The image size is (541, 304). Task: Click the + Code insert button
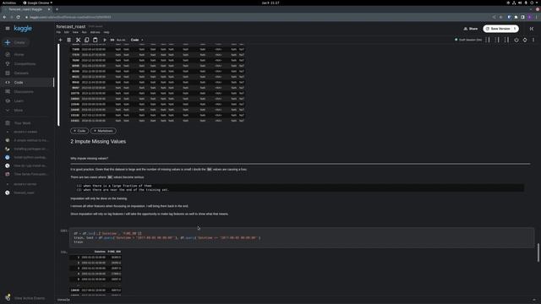(79, 131)
